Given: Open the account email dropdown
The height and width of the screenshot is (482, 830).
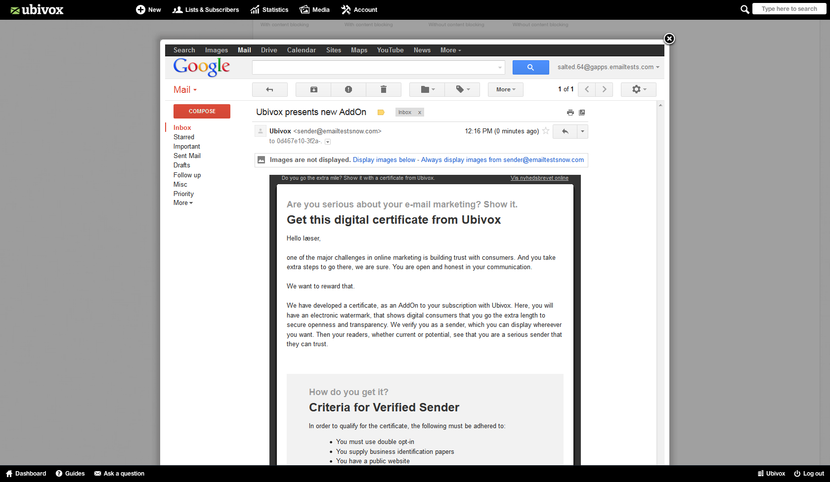Looking at the screenshot, I should [609, 67].
